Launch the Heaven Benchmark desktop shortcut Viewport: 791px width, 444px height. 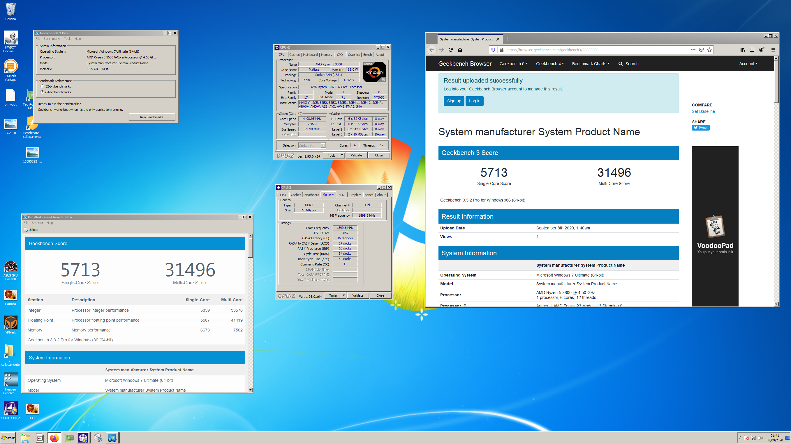point(10,384)
